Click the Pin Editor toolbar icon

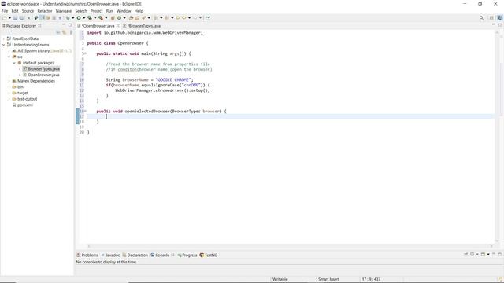tap(208, 18)
